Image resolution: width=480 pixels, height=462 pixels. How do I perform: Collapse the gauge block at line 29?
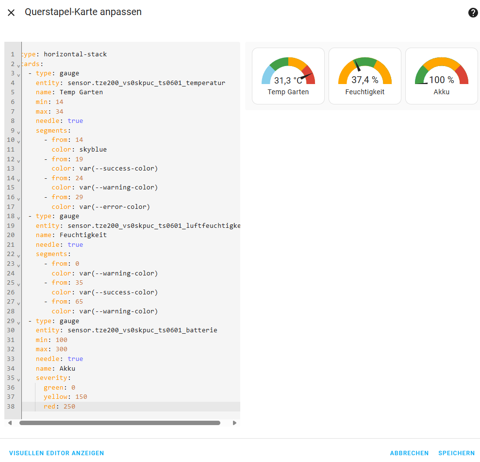click(x=18, y=323)
